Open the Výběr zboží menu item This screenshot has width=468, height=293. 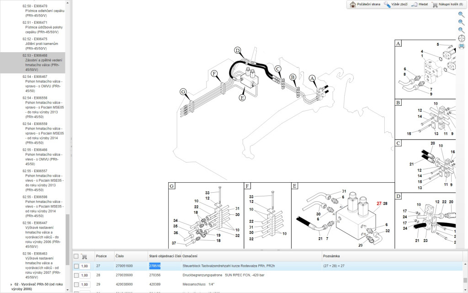[x=399, y=5]
